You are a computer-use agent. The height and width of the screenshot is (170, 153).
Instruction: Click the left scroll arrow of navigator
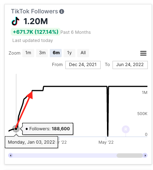click(x=11, y=156)
